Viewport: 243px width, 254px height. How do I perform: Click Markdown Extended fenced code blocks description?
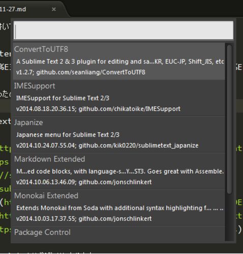[120, 171]
